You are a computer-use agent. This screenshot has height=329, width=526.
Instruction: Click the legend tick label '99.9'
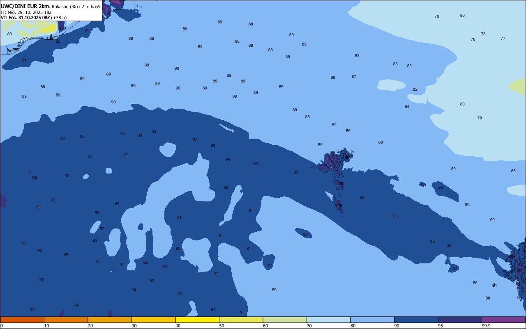486,326
